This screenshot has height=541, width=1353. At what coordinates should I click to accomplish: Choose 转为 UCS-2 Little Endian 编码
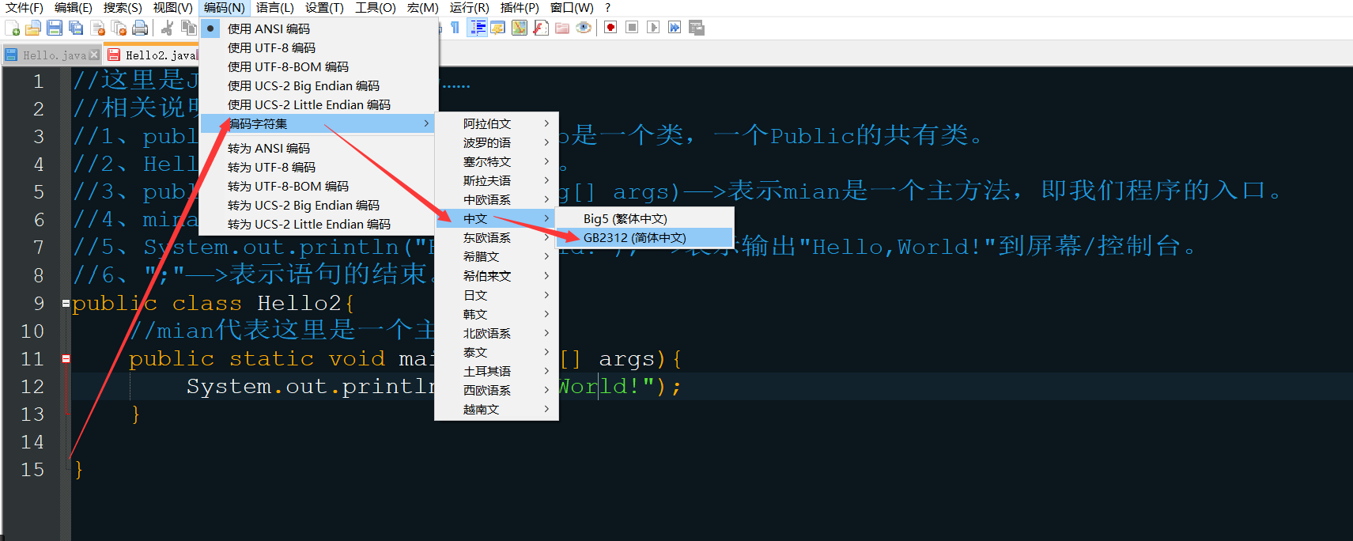pyautogui.click(x=319, y=224)
